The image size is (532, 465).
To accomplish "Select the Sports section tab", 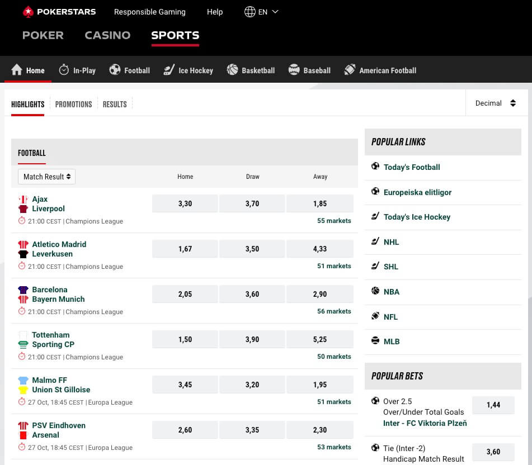I will tap(176, 35).
